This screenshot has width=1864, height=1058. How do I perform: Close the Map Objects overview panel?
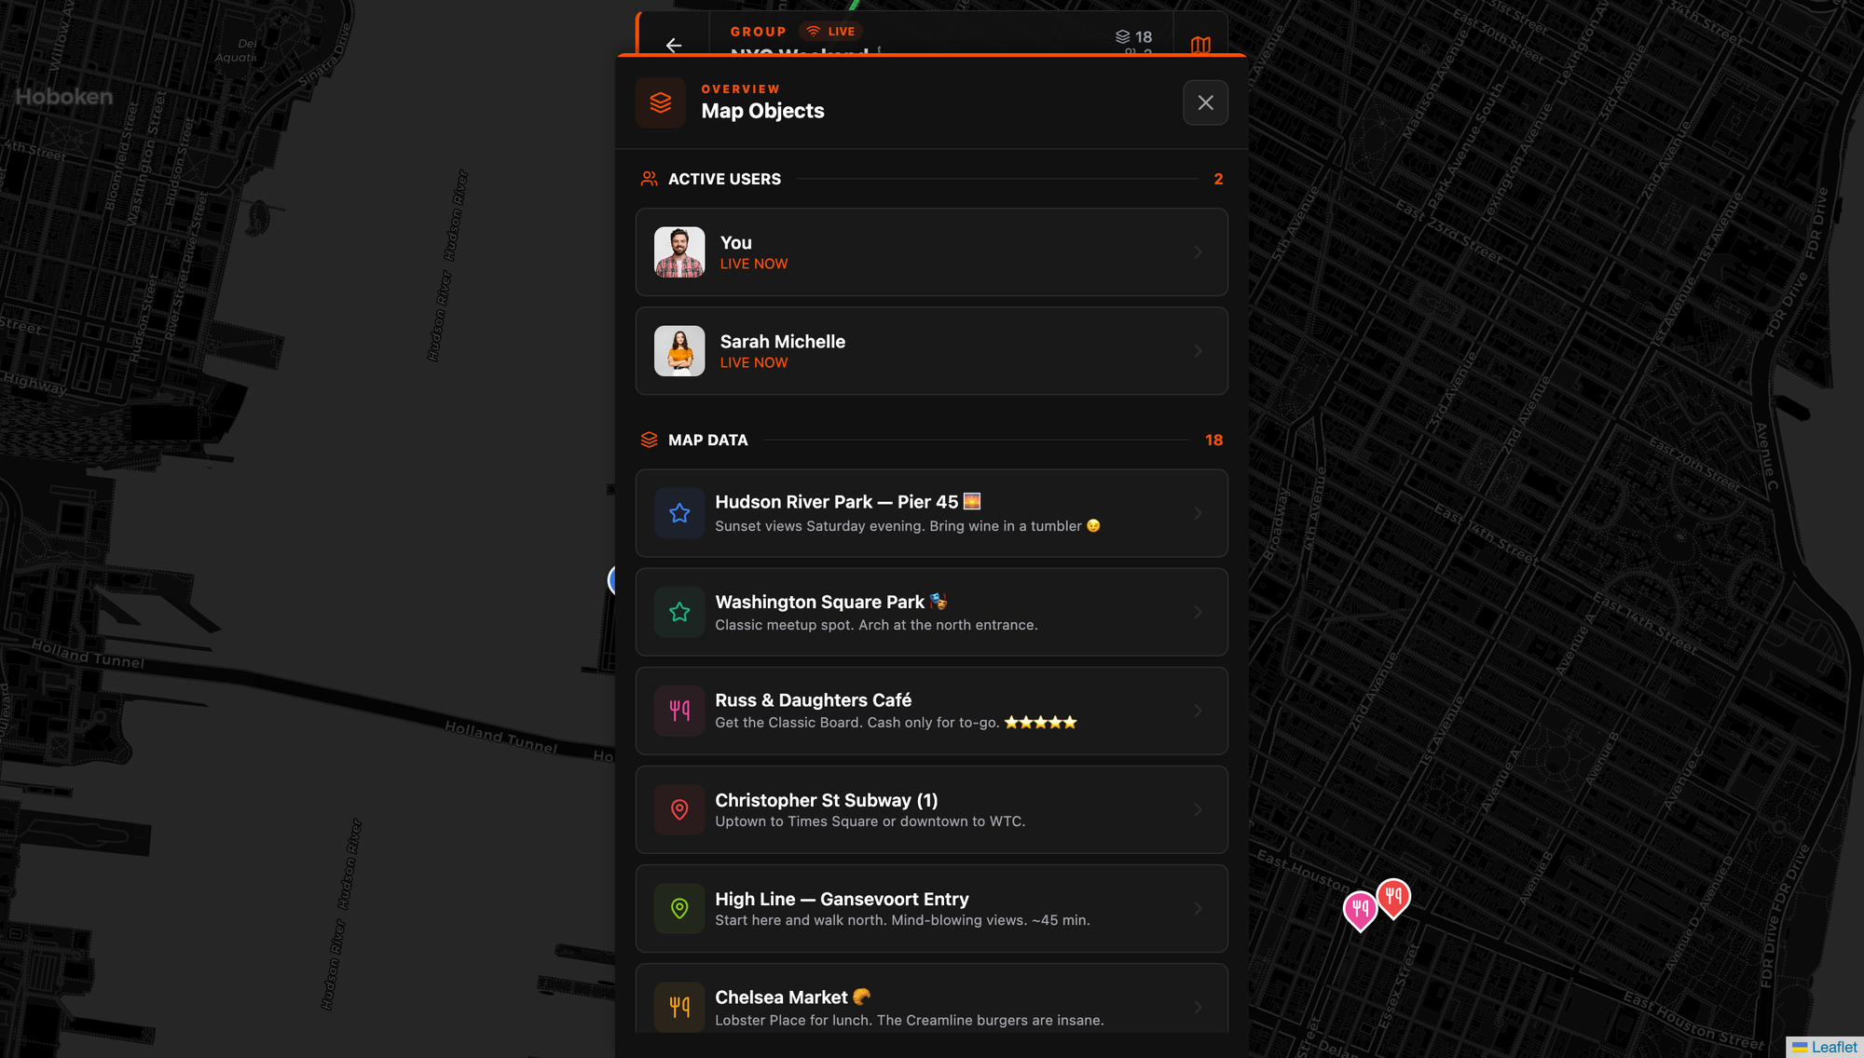click(x=1205, y=102)
